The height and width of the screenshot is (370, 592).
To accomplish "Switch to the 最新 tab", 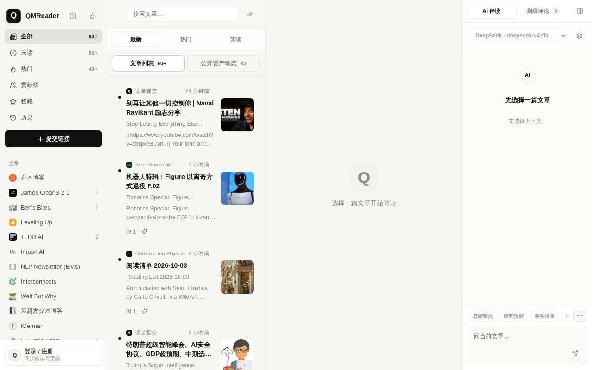I will tap(136, 39).
